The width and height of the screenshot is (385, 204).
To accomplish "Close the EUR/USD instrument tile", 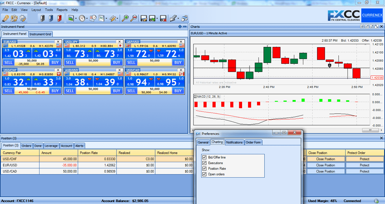I will (58, 42).
